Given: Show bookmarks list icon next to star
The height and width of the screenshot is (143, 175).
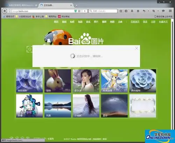Looking at the screenshot, I should (126, 11).
